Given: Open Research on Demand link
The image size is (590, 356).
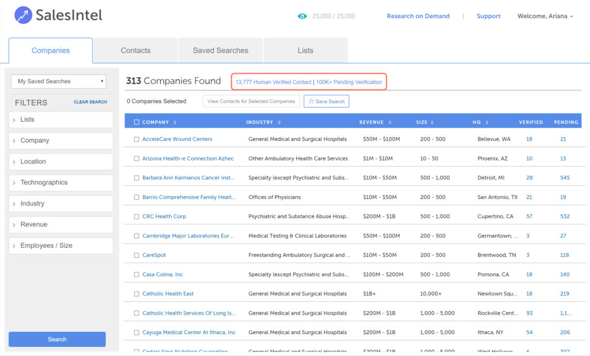Looking at the screenshot, I should (418, 16).
